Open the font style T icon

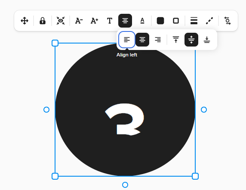click(110, 21)
